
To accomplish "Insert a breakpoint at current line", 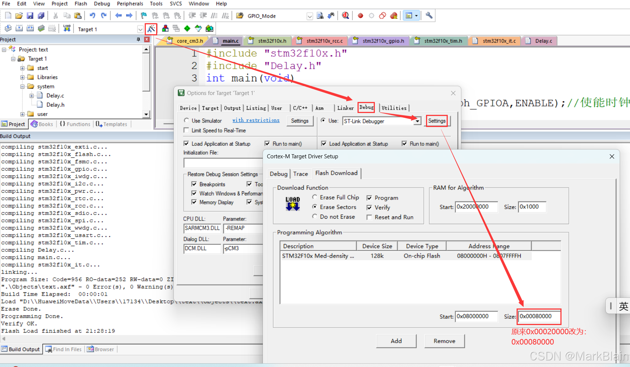I will 360,15.
